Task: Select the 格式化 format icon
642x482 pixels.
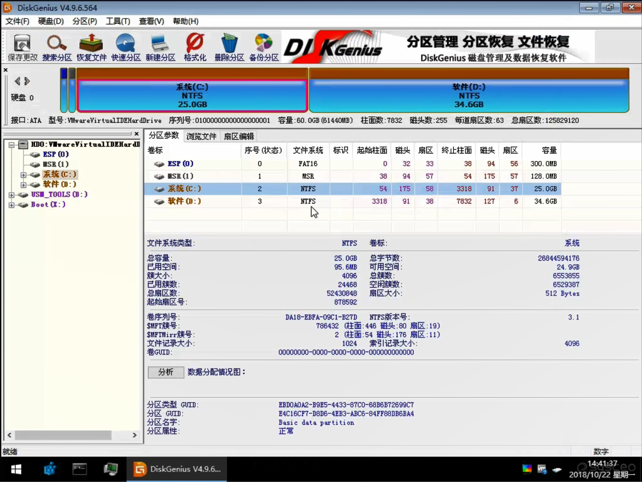Action: tap(195, 48)
